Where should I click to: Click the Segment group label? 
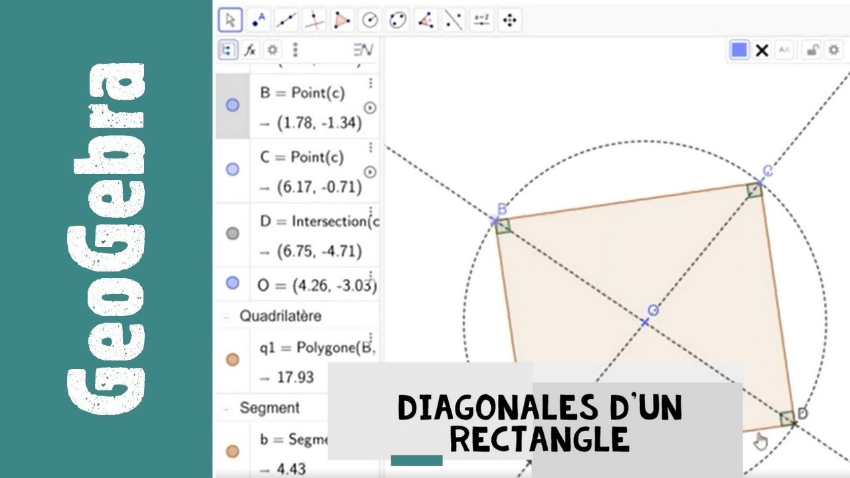tap(270, 408)
